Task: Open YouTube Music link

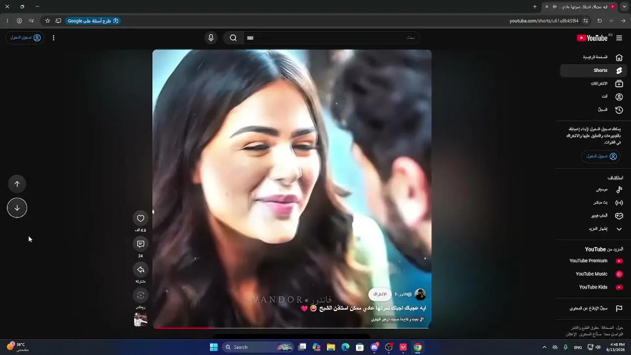Action: coord(593,274)
